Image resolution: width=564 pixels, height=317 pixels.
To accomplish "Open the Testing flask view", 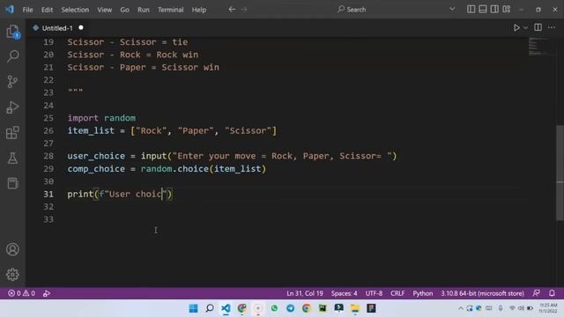I will point(12,158).
